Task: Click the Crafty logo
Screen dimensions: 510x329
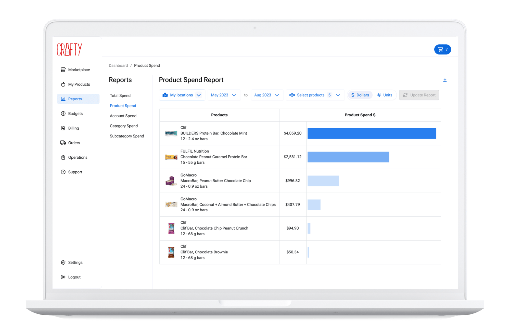Action: click(69, 49)
